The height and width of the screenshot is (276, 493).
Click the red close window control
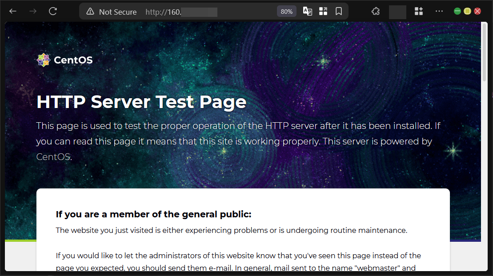pos(478,10)
